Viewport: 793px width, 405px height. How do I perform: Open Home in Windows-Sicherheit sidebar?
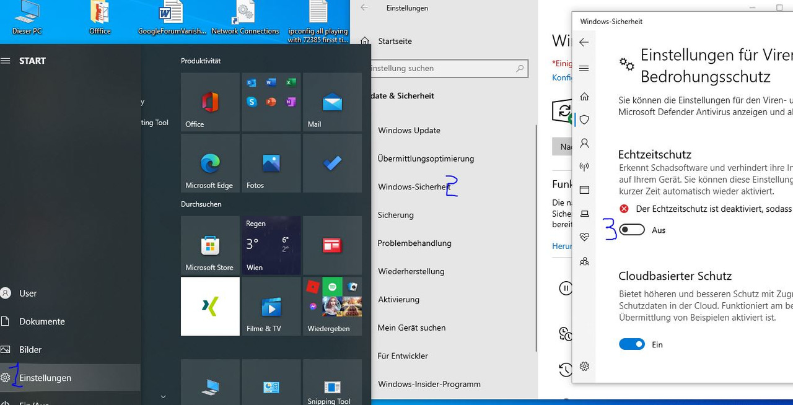click(584, 97)
